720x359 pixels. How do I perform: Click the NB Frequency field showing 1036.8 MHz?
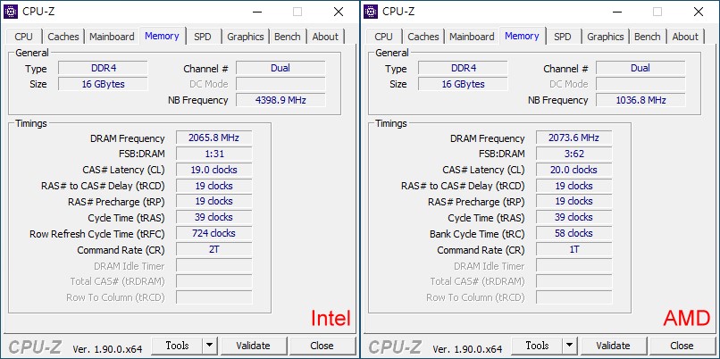click(640, 100)
